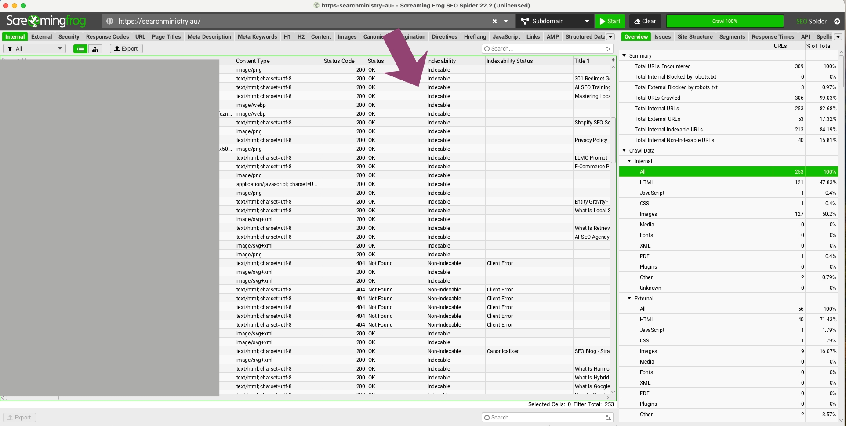Screen dimensions: 846x426
Task: Sort by the Status Code column
Action: click(x=345, y=61)
